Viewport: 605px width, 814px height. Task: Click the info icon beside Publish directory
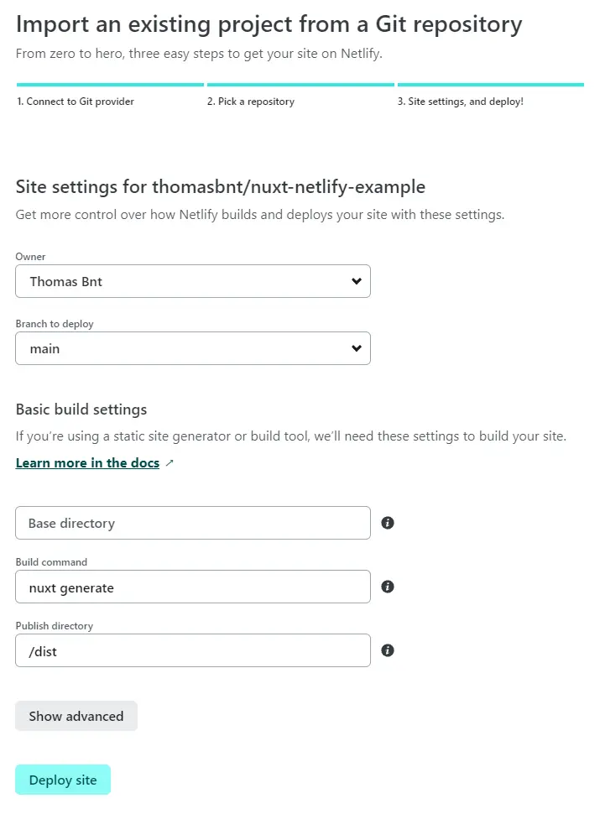pos(388,650)
